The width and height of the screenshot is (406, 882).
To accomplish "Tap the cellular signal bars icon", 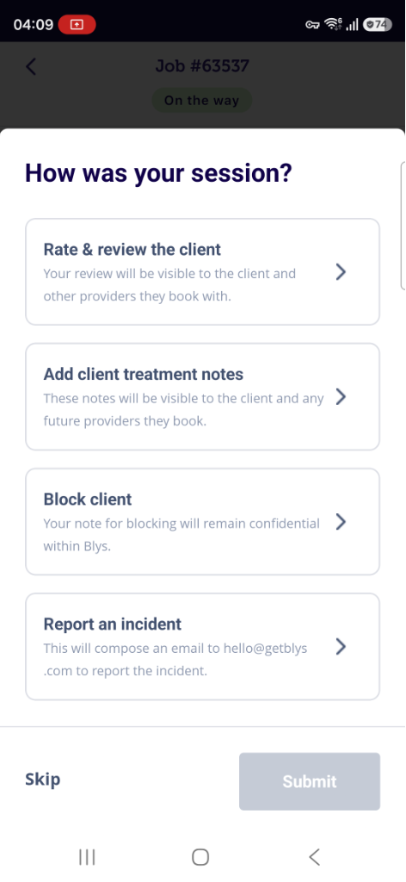I will [352, 25].
